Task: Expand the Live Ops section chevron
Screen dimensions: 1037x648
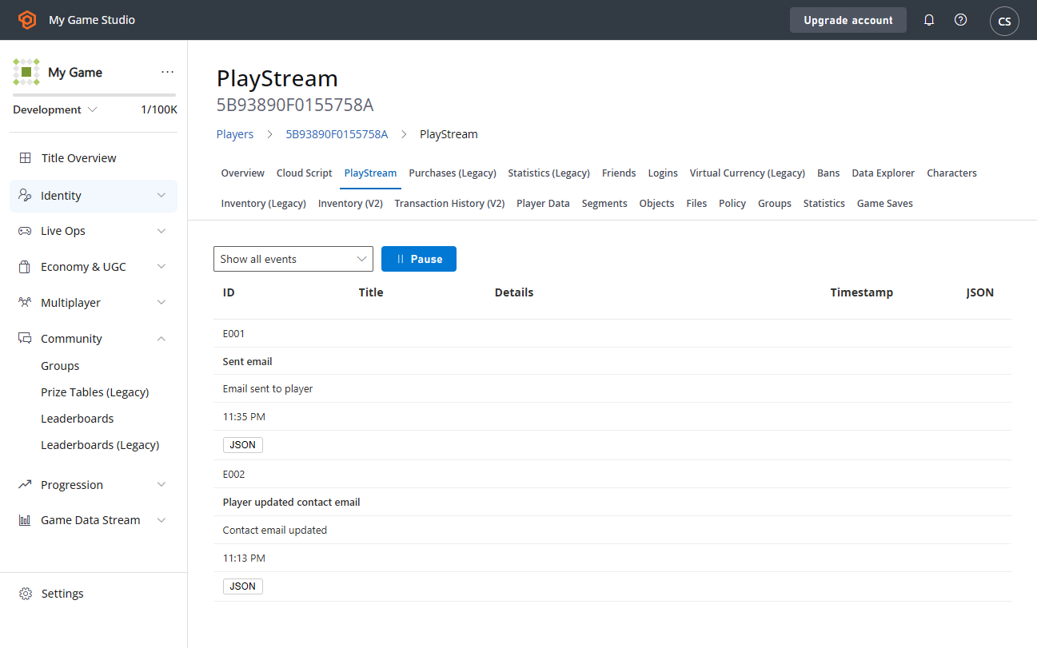Action: (x=162, y=231)
